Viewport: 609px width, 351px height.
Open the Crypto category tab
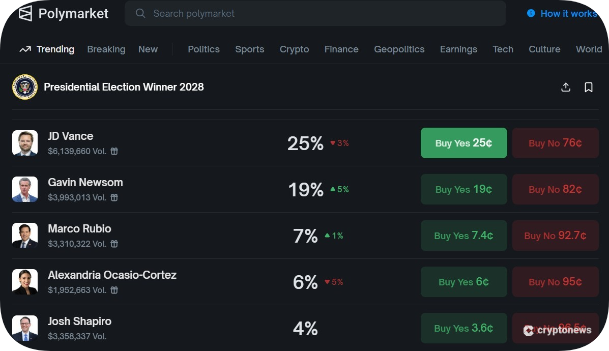pyautogui.click(x=294, y=49)
